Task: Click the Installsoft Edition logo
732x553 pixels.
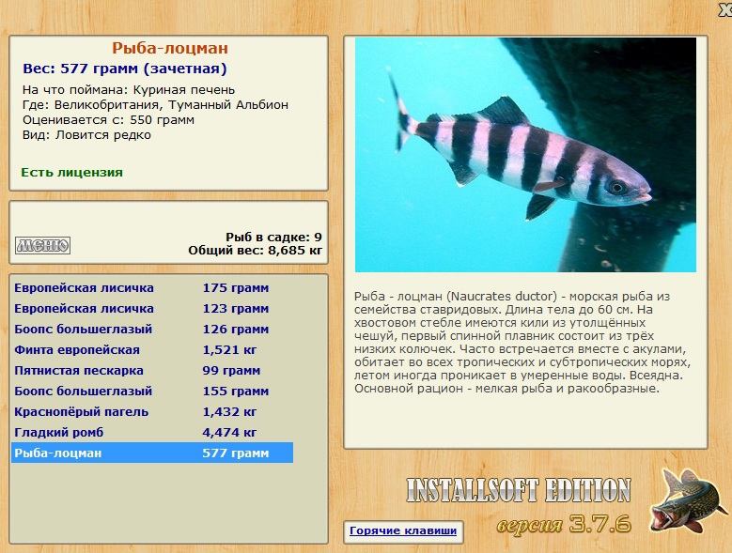Action: tap(519, 490)
